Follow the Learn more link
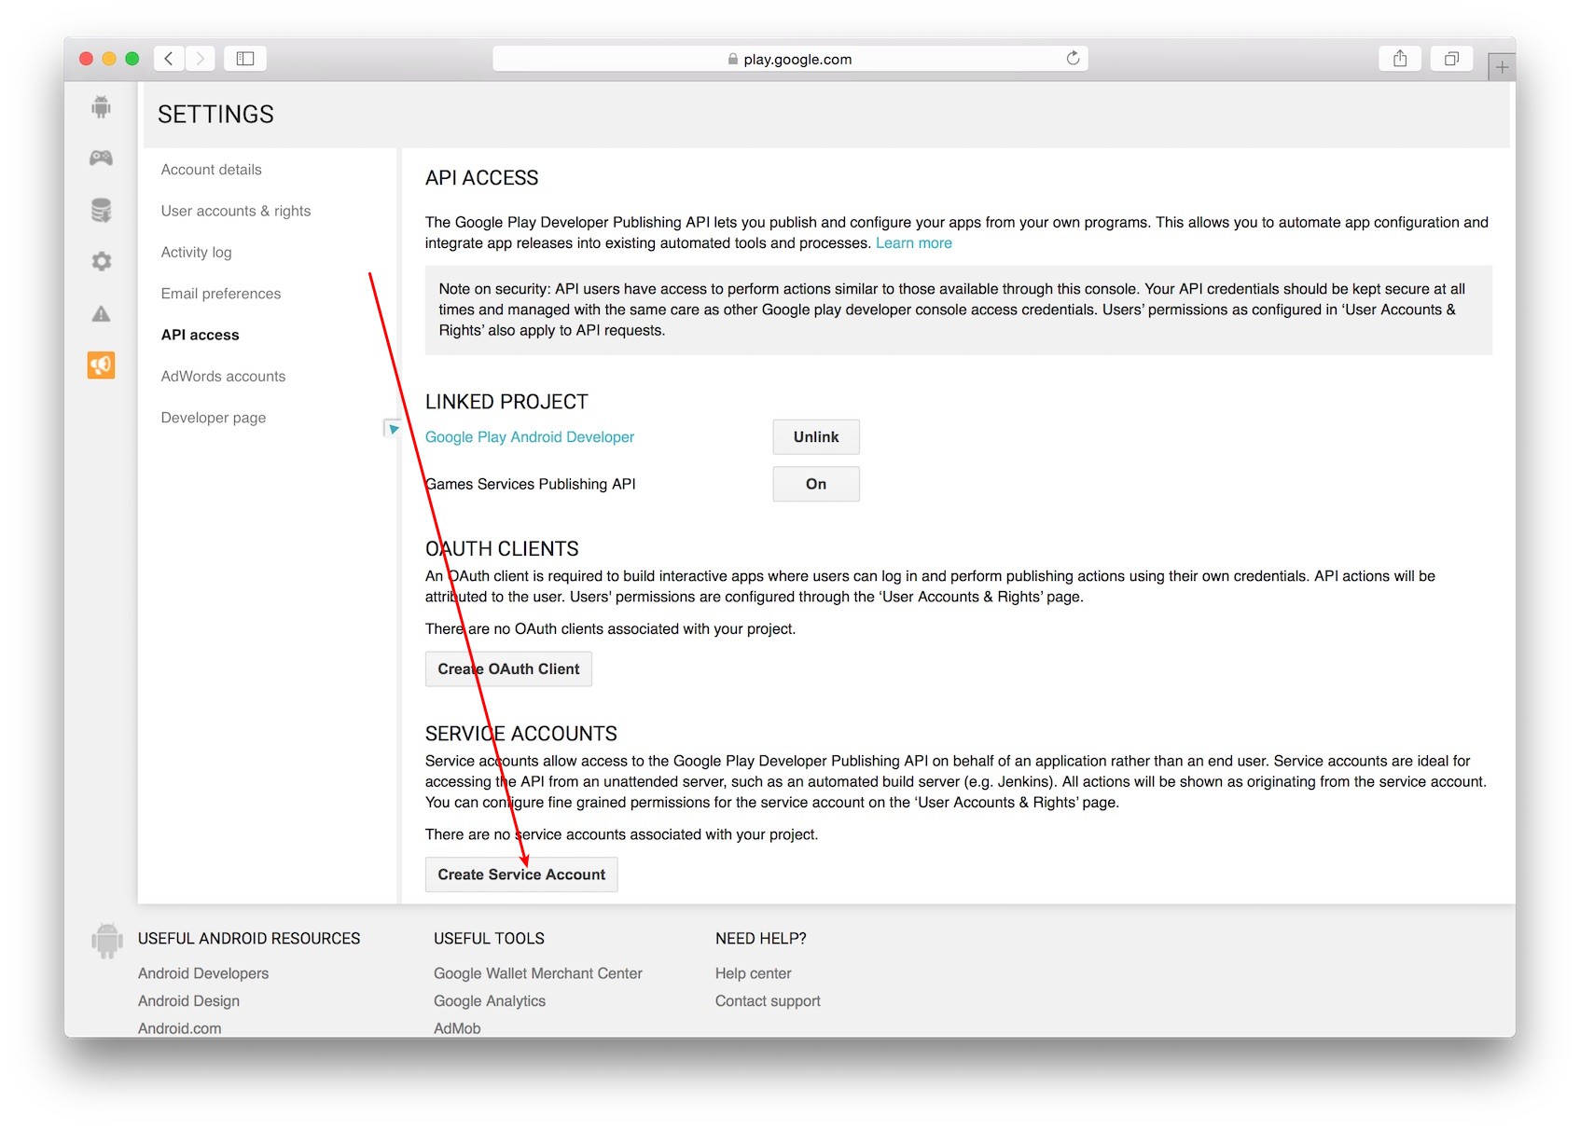The image size is (1580, 1129). (x=914, y=243)
